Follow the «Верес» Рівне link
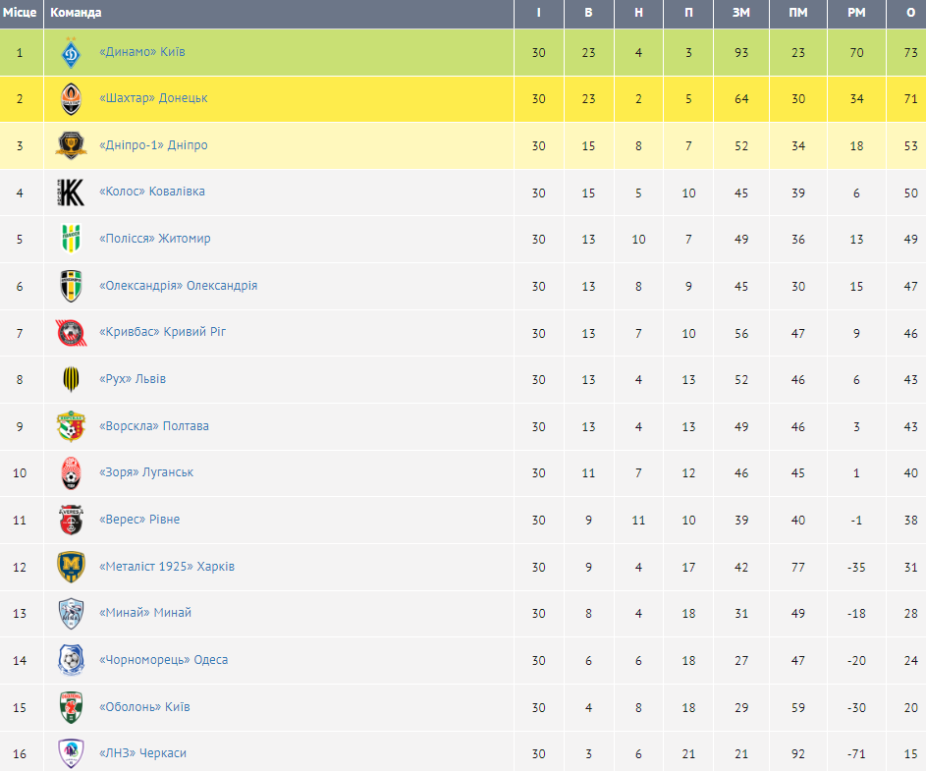 click(x=139, y=520)
